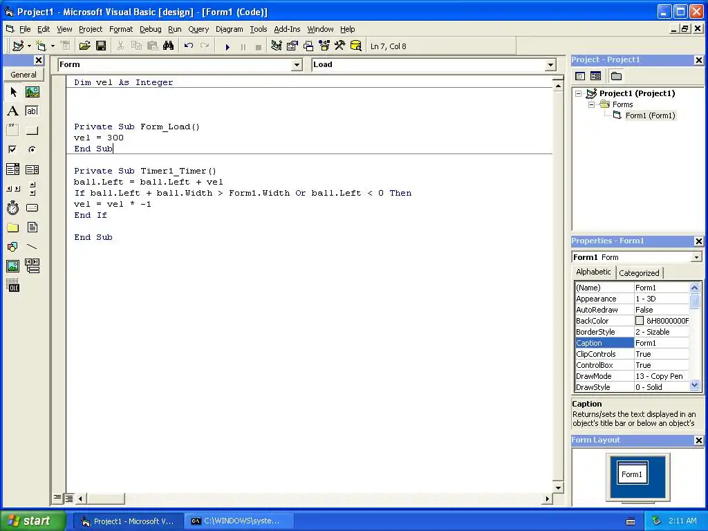Open the Add-Ins menu

(287, 29)
